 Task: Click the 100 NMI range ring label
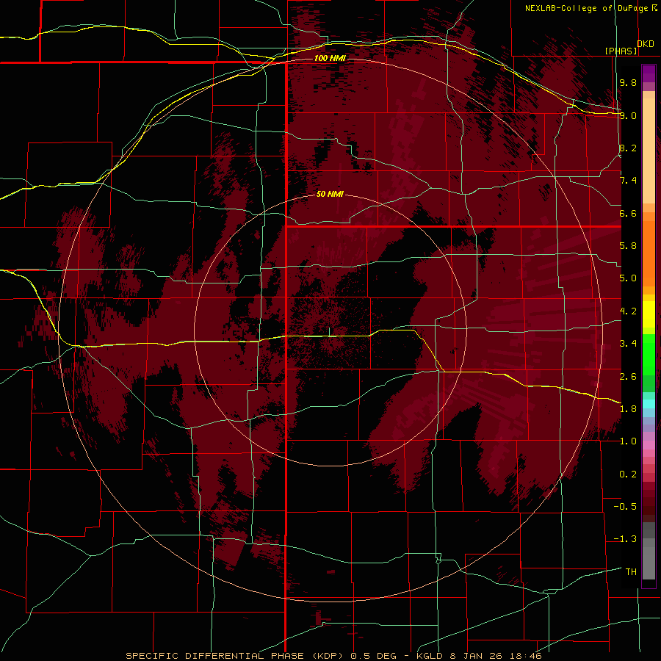click(x=330, y=58)
